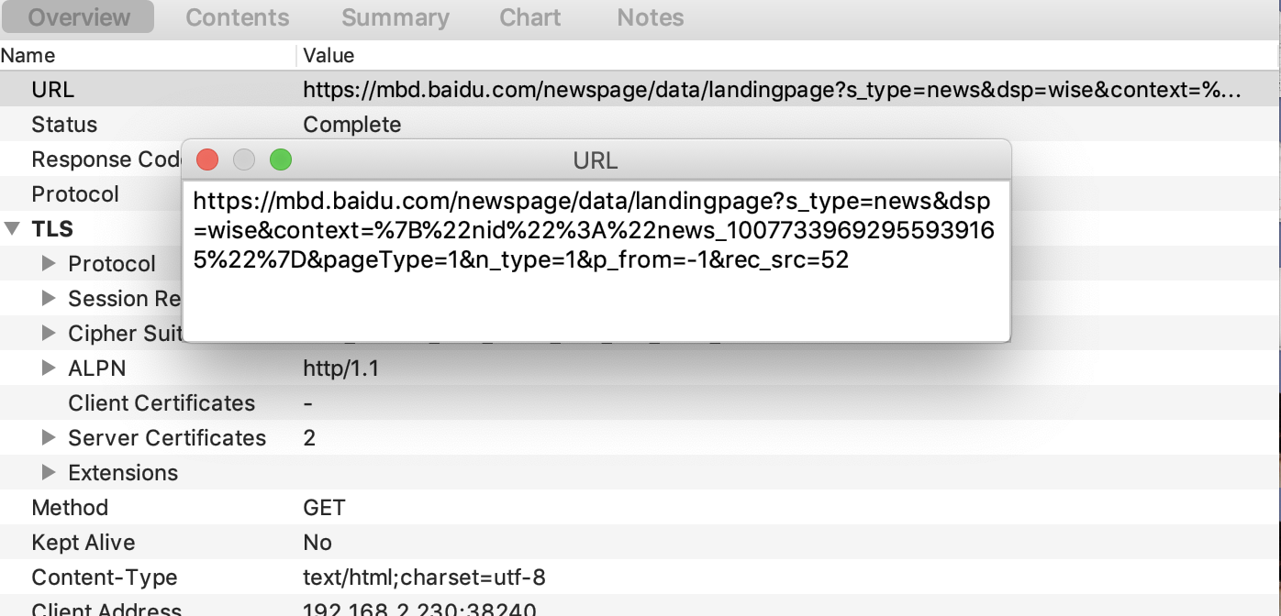Image resolution: width=1281 pixels, height=616 pixels.
Task: Open the Summary tab
Action: 395,16
